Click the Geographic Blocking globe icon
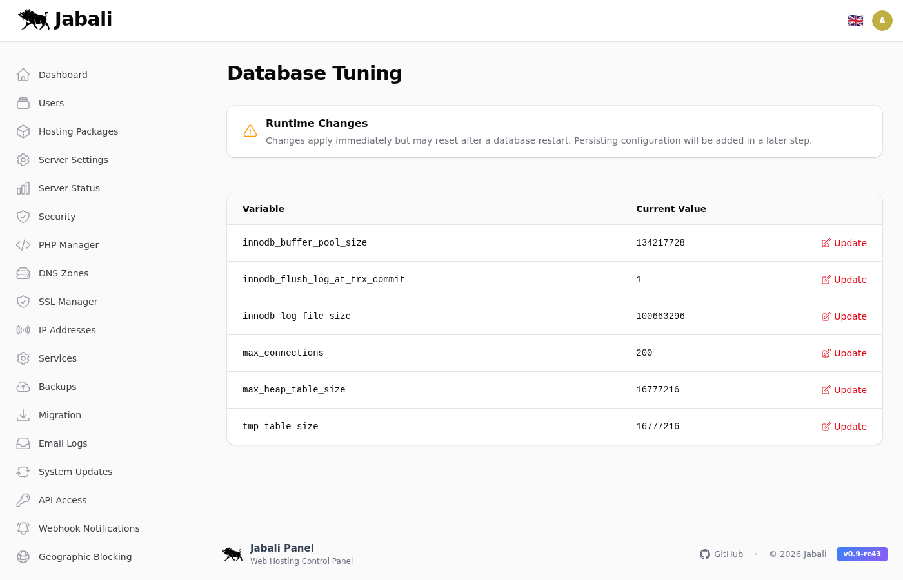 (23, 557)
